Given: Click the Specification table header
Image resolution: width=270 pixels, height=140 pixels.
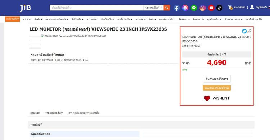Looking at the screenshot, I should (x=84, y=134).
